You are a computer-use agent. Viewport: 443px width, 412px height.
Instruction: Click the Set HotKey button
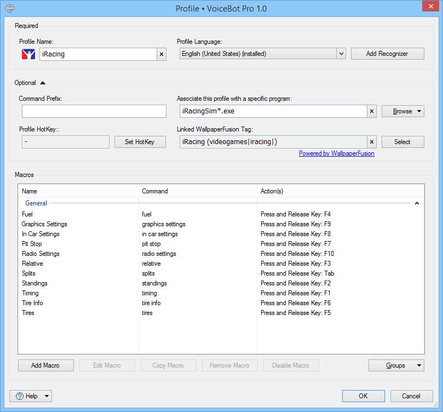(140, 142)
